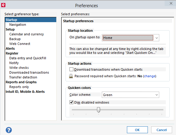Open Backup preferences
Screen dimensions: 176x135
(15, 39)
